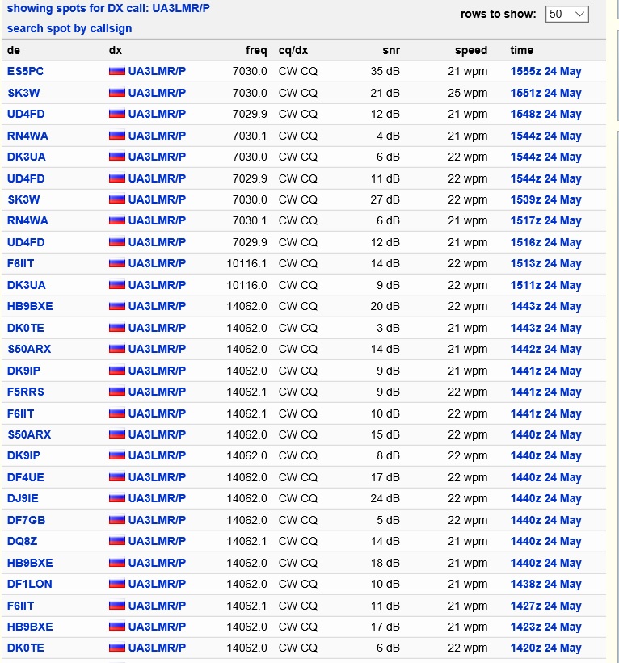Click UA3LMR/P callsign in the DQ8Z row

157,541
